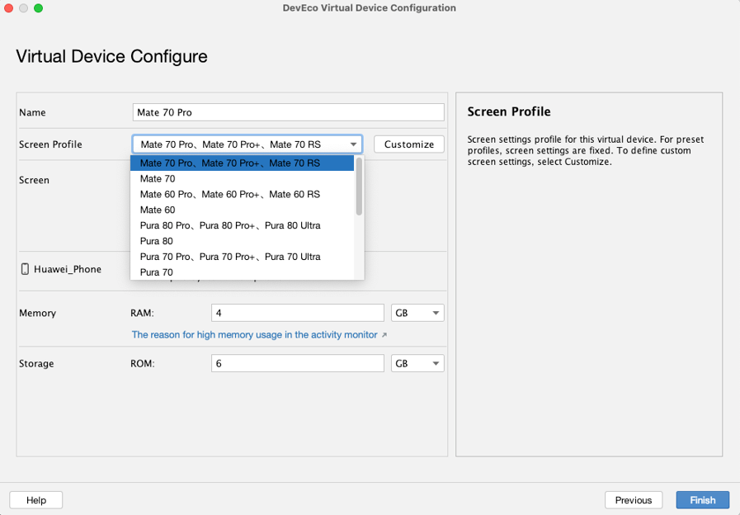
Task: Click the Memory row label
Action: pyautogui.click(x=37, y=313)
